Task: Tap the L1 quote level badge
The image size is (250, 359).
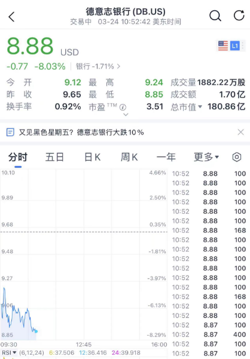Action: point(234,46)
